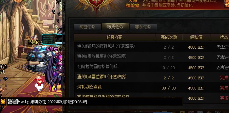Screen dimensions: 229x113
Task: Open the chat emoji face icon
Action: (3, 101)
